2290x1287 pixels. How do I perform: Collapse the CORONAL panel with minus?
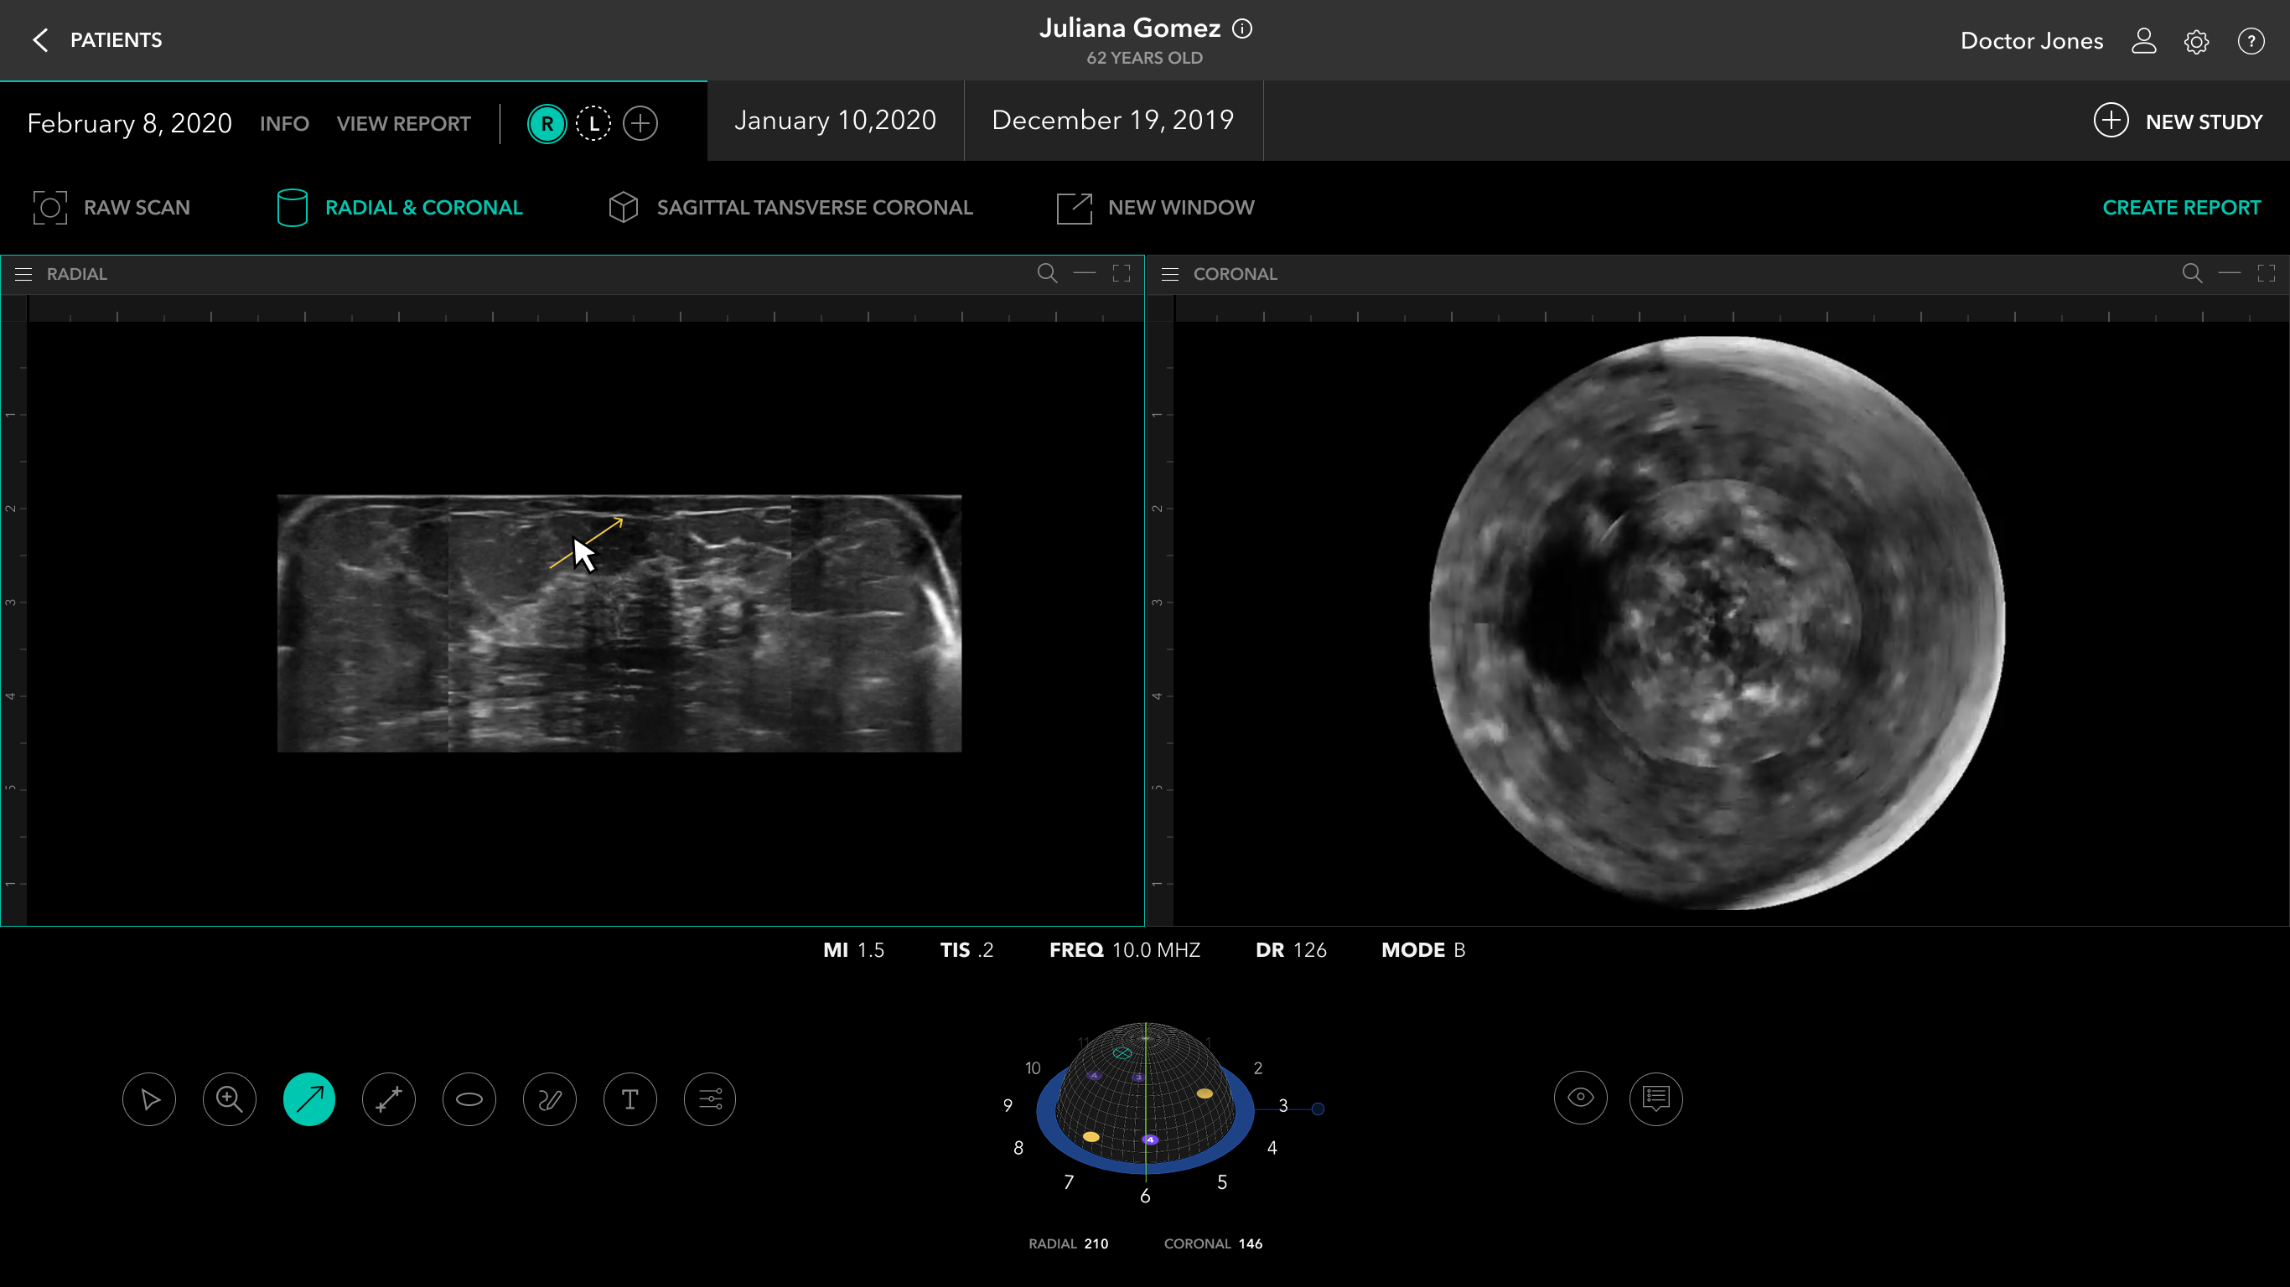[2229, 273]
